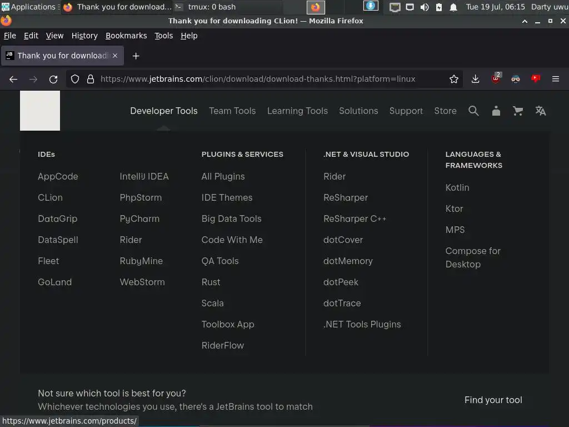Open the WebStorm link
Image resolution: width=569 pixels, height=427 pixels.
click(142, 282)
